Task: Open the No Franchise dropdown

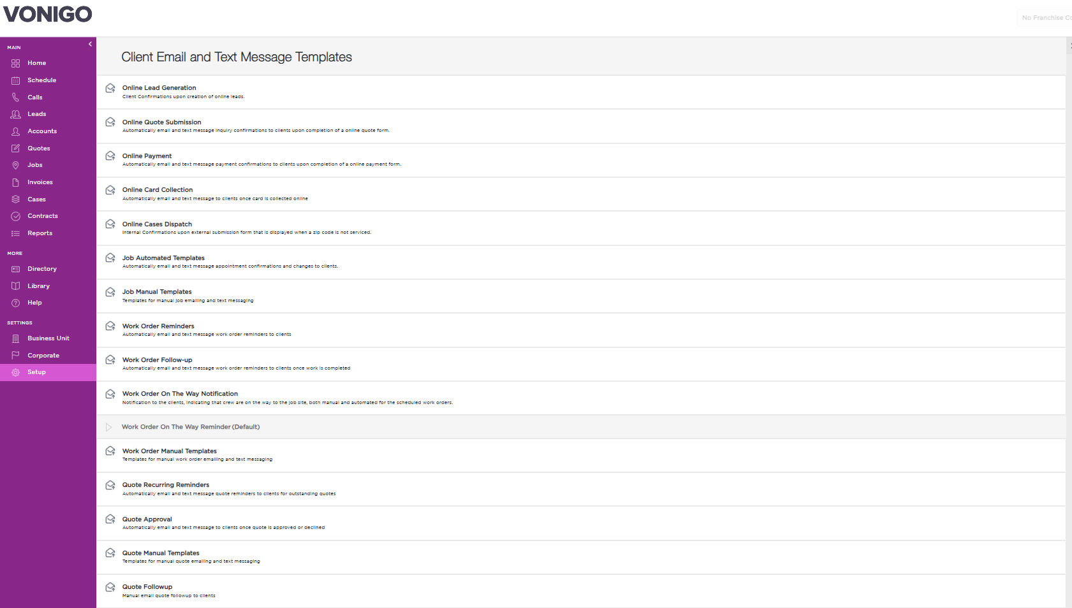Action: 1045,18
